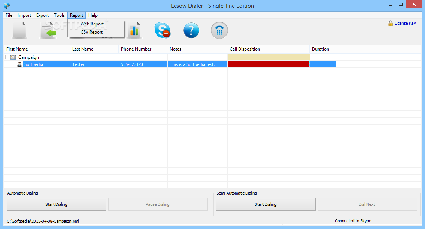Click Start Dialing under Semi-Automatic Dialing

(265, 204)
